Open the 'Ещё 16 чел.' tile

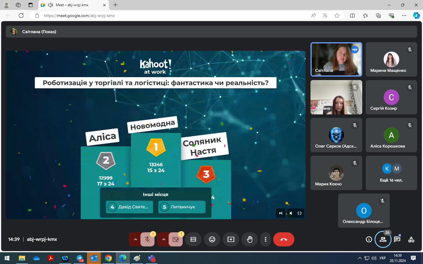coord(391,173)
